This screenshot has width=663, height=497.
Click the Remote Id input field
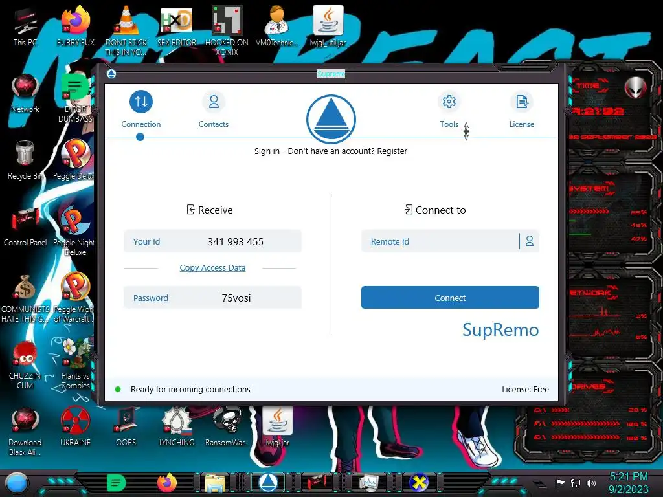(x=440, y=241)
